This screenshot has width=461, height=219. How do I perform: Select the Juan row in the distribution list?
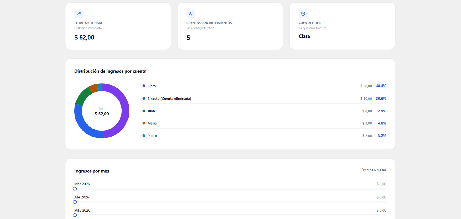(264, 111)
